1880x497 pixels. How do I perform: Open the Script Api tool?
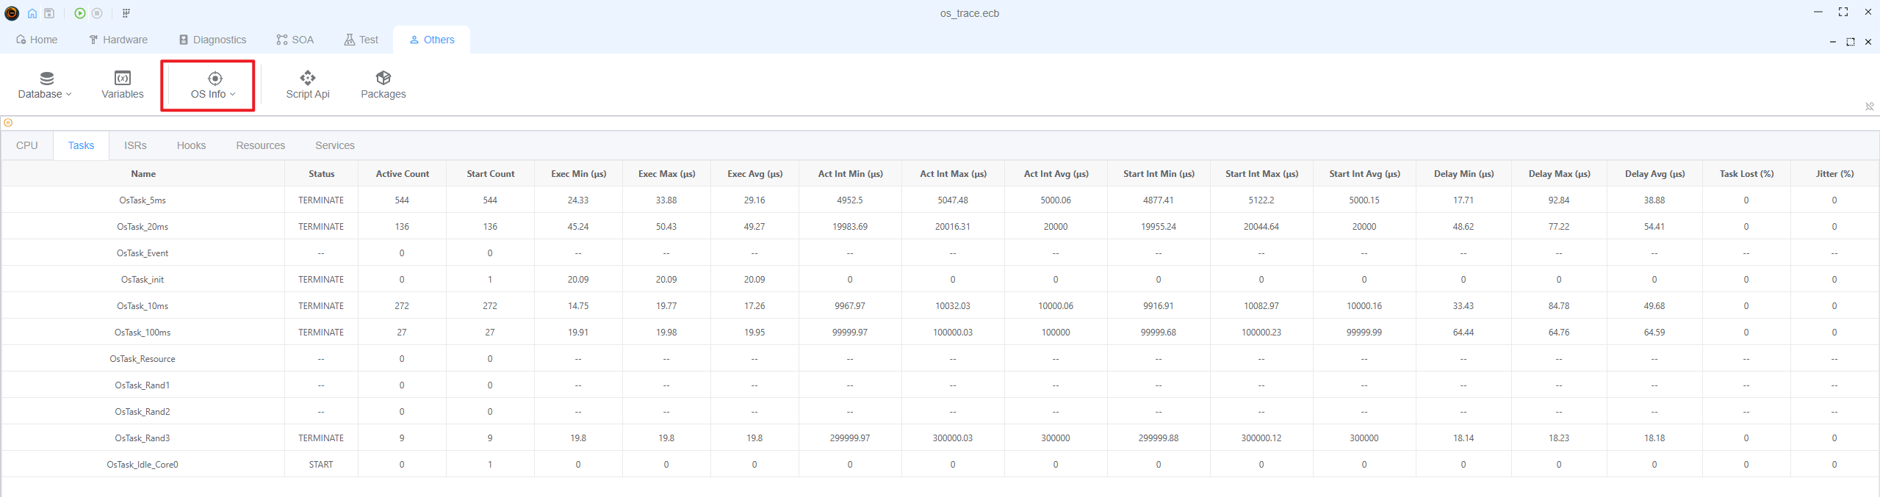coord(307,85)
